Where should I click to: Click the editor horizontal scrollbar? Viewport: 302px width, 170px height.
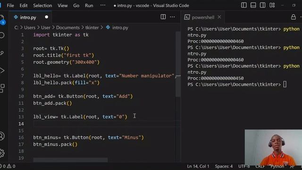pos(70,160)
